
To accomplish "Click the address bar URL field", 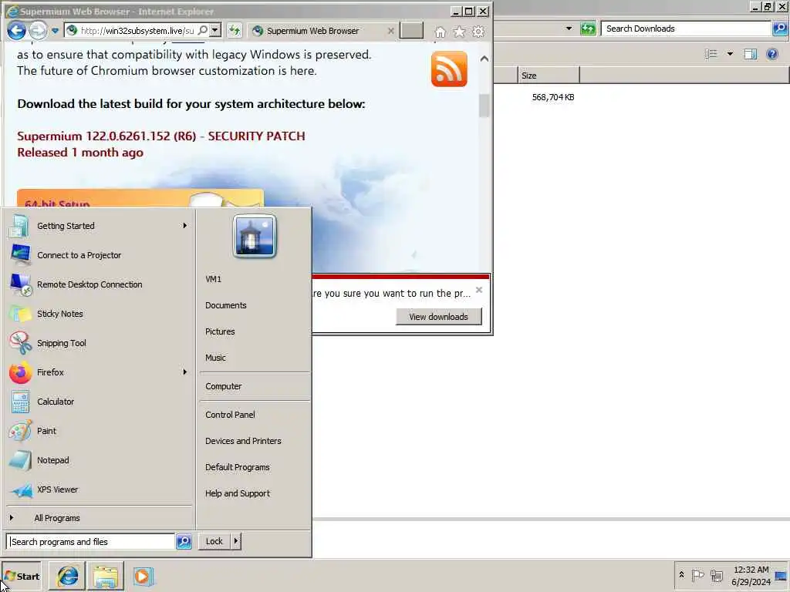I will [x=137, y=31].
